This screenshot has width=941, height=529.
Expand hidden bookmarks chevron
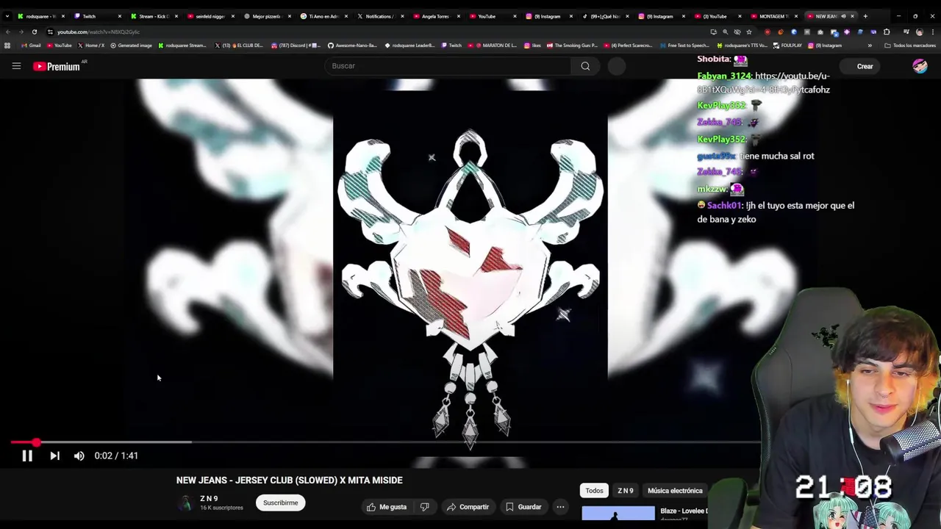pyautogui.click(x=870, y=46)
